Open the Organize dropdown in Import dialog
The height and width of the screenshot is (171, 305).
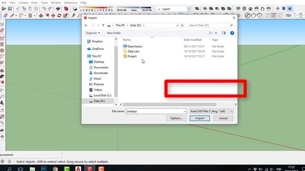point(92,33)
